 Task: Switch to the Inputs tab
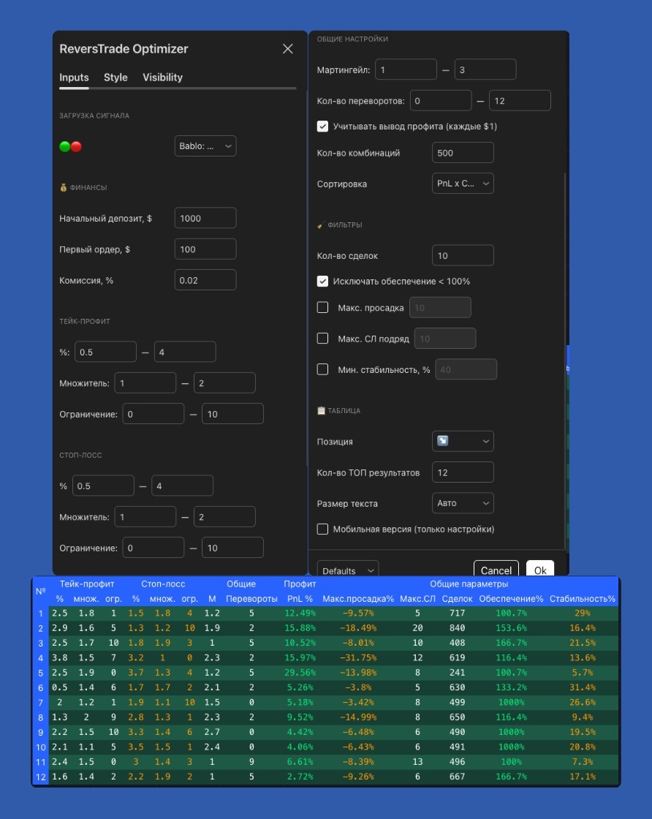pos(74,78)
